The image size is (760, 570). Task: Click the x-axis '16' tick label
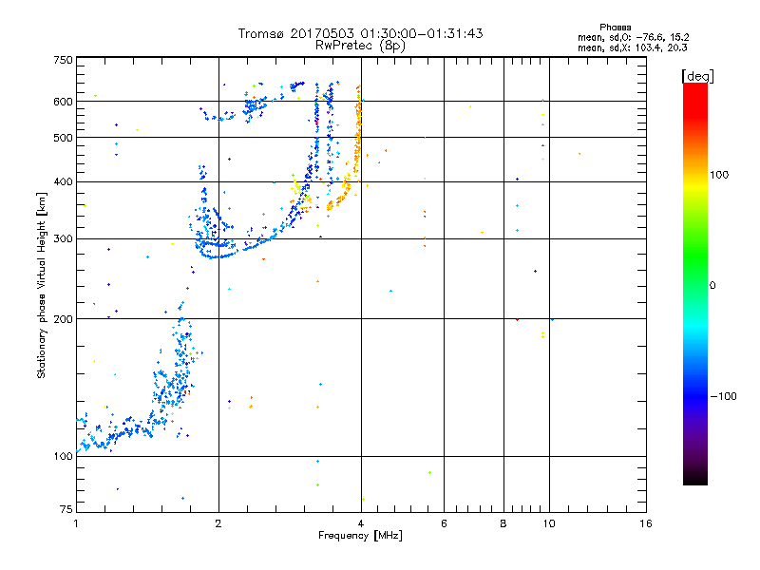tap(646, 523)
